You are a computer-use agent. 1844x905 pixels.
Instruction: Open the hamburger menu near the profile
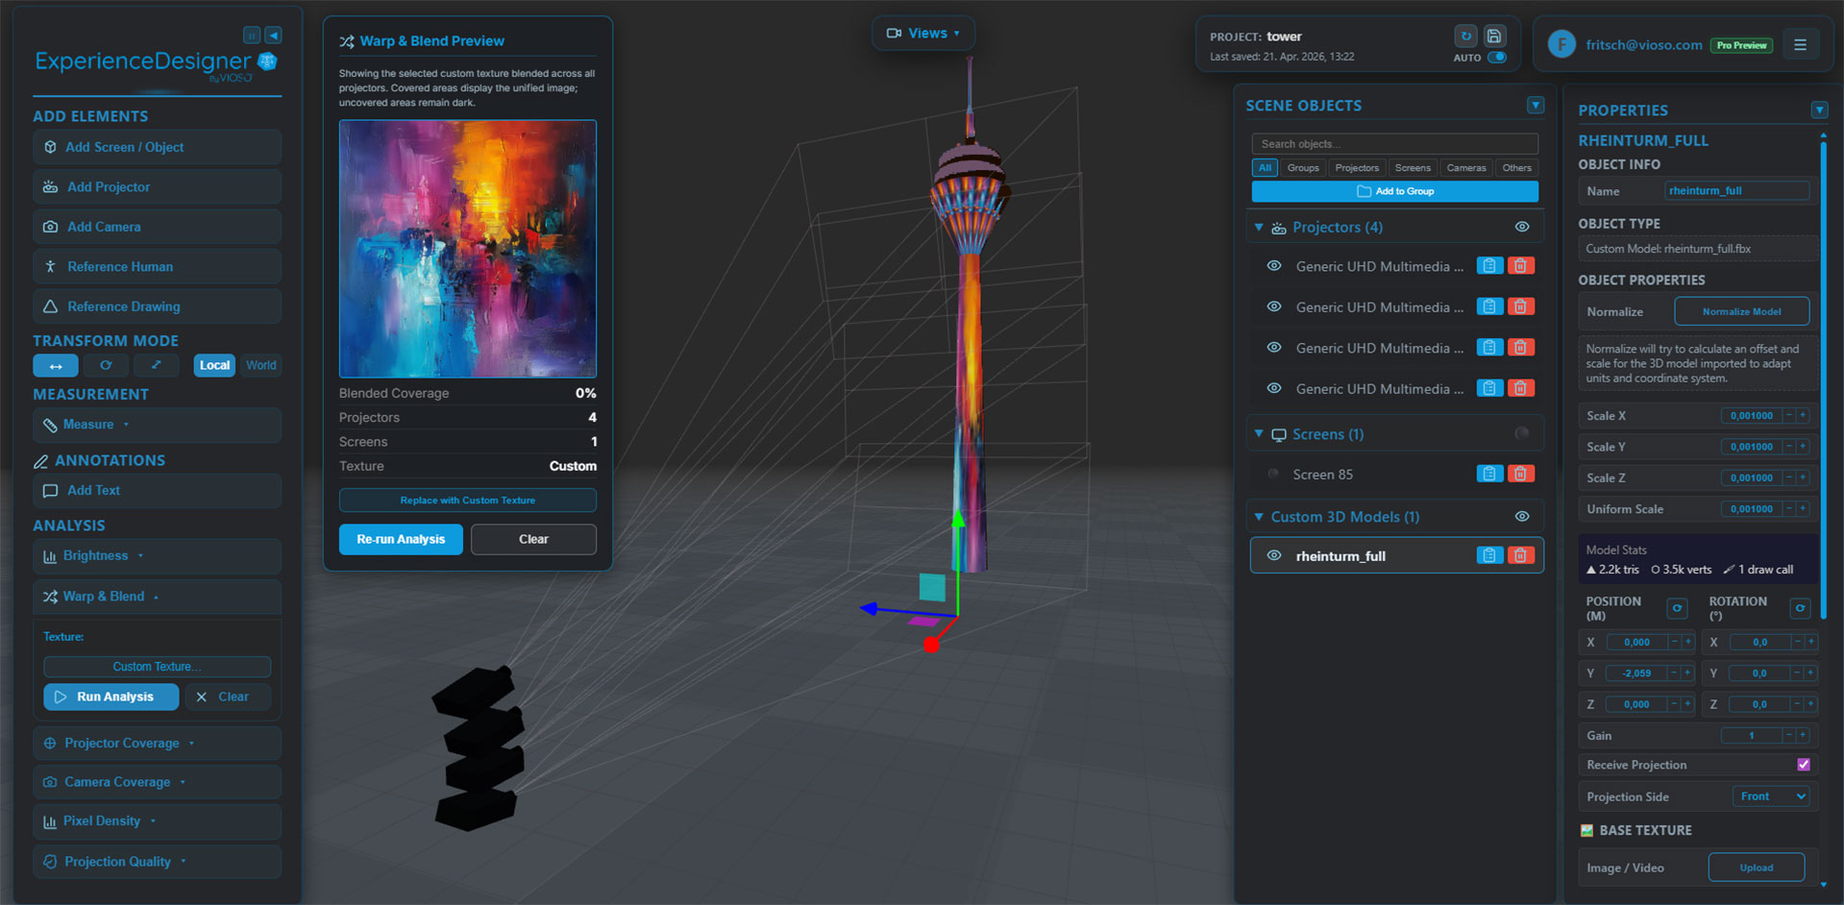point(1802,43)
